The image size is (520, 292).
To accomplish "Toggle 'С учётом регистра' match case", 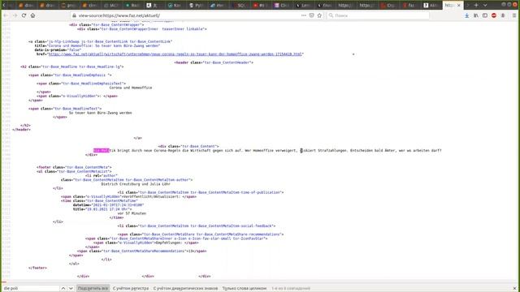I will click(x=131, y=289).
